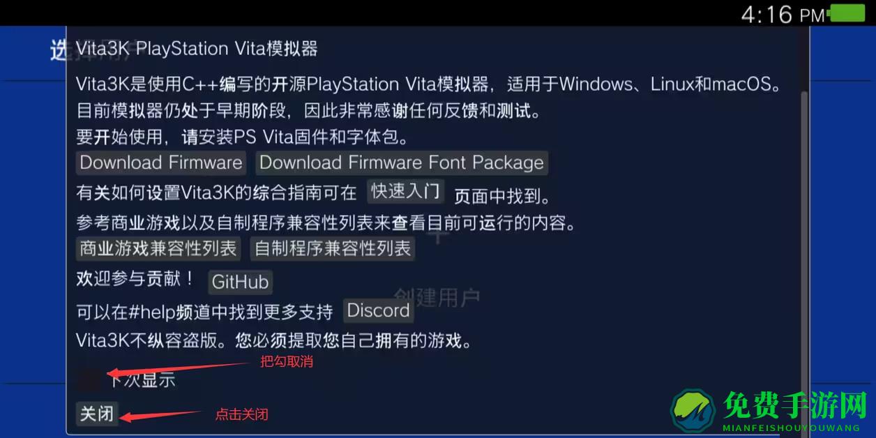
Task: Select 创建用户 behind the dialog
Action: pyautogui.click(x=437, y=298)
